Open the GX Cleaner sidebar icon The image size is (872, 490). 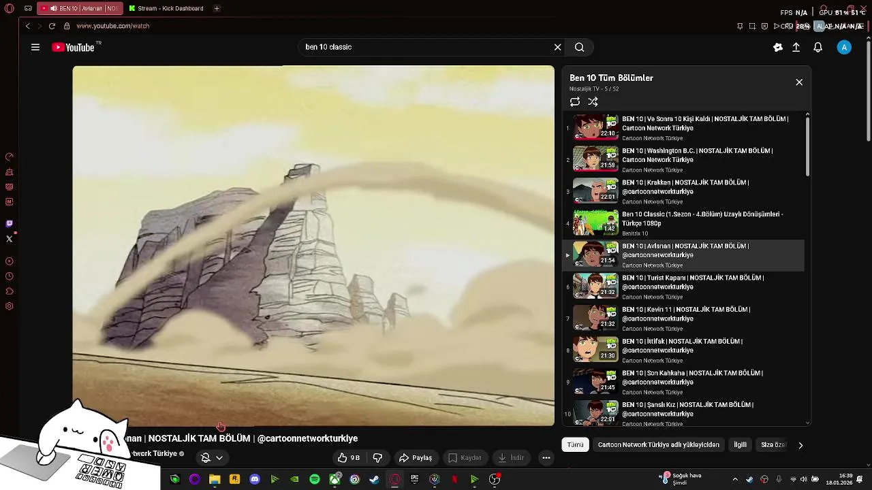10,171
